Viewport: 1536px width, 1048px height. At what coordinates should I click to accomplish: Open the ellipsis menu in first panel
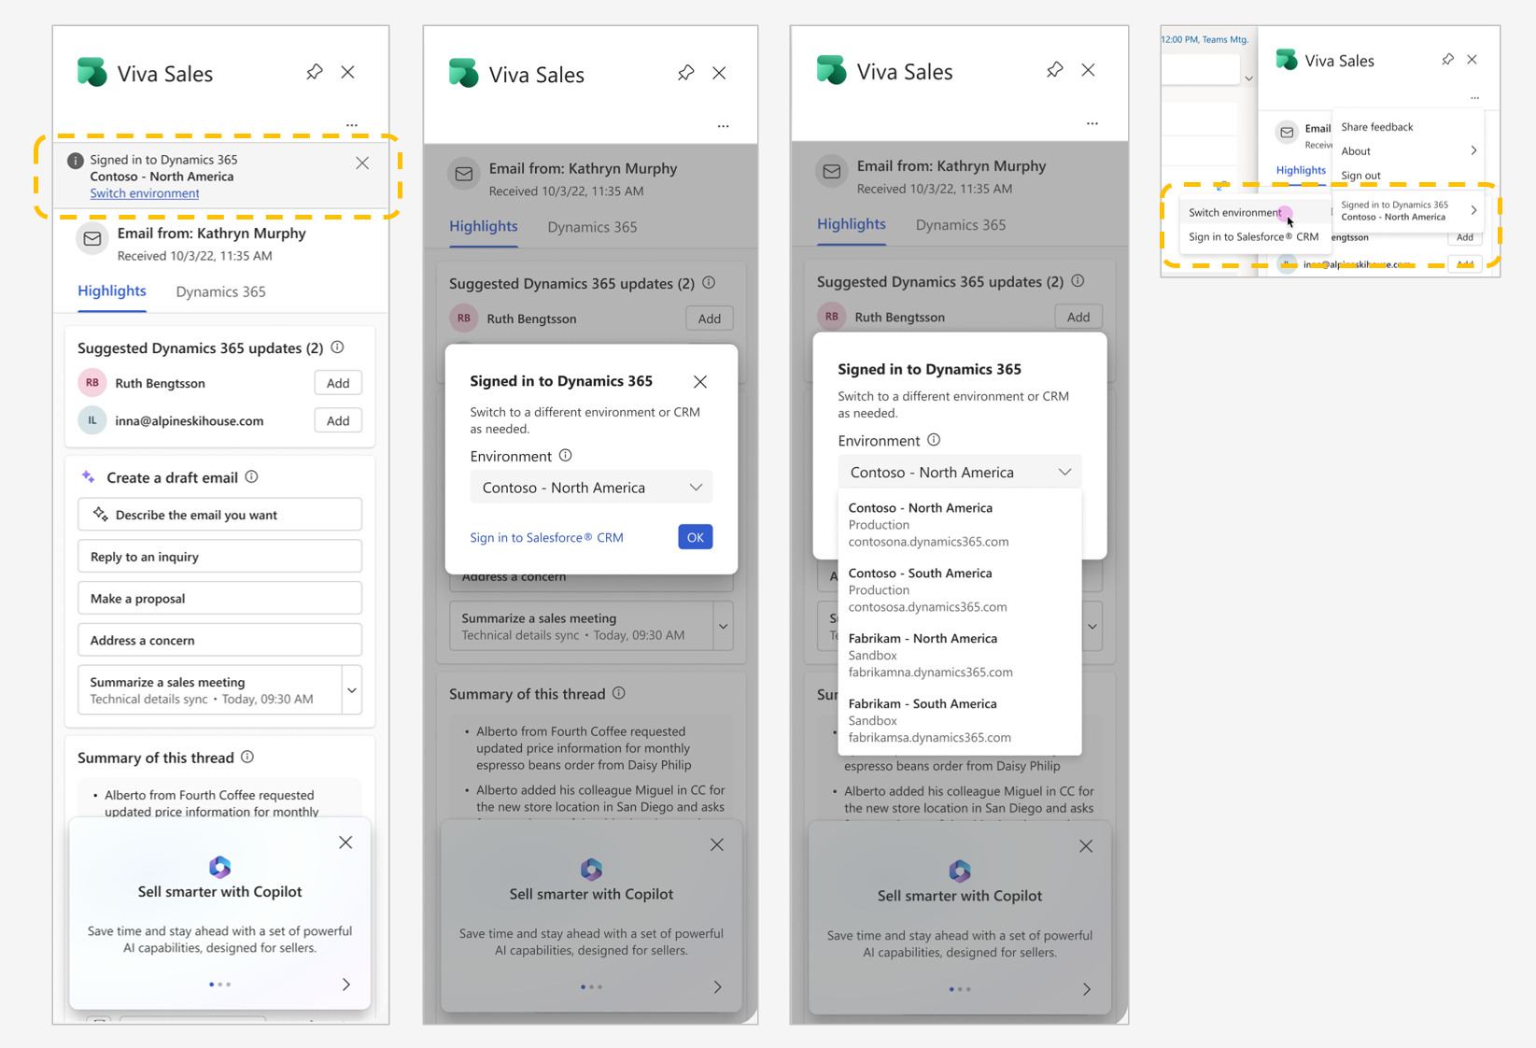point(352,124)
